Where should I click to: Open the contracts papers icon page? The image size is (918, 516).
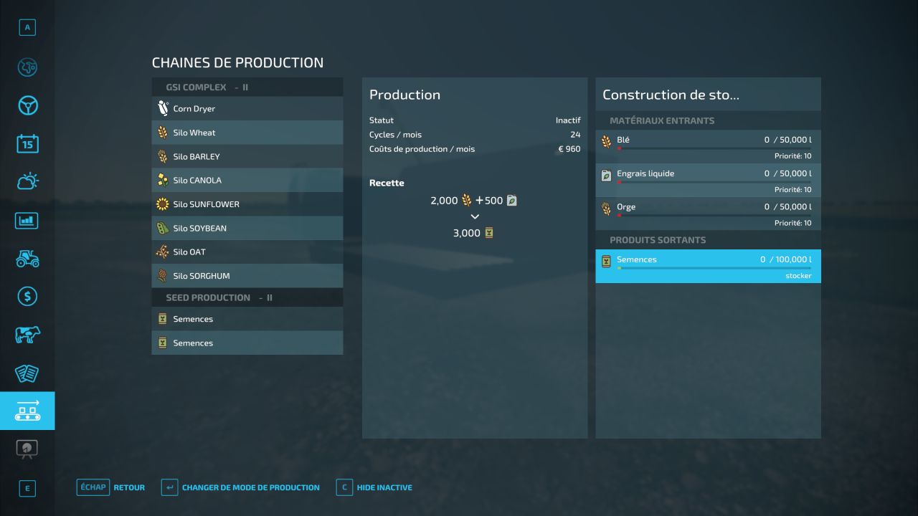tap(27, 373)
